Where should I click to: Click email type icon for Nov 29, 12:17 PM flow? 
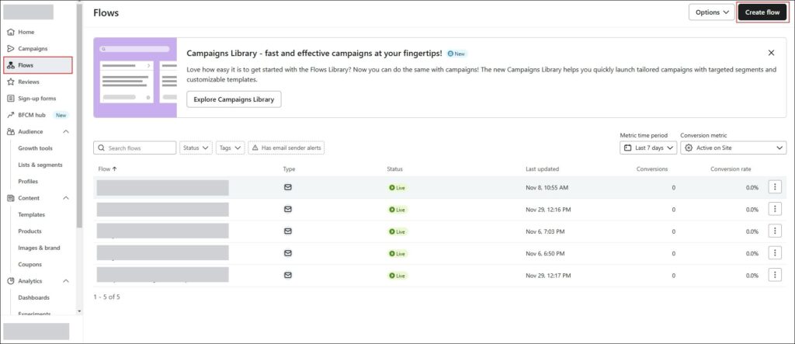(x=287, y=275)
